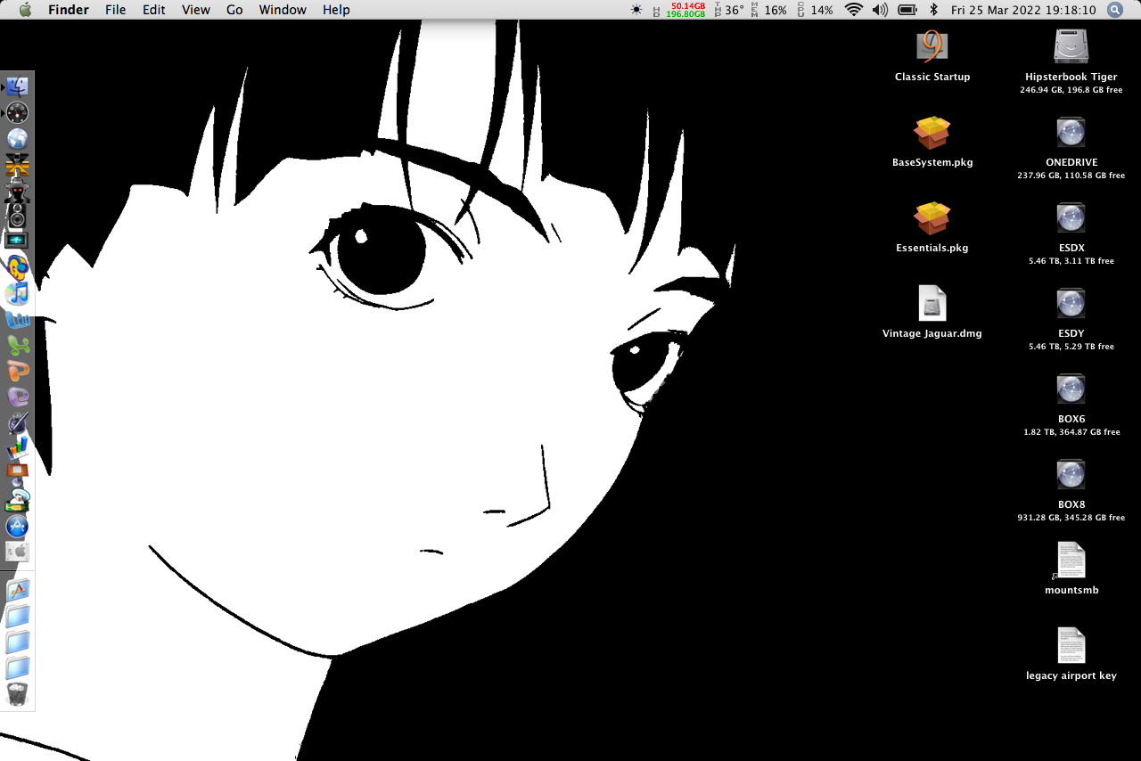Launch the quill pen app in dock
The height and width of the screenshot is (761, 1141).
click(x=18, y=421)
